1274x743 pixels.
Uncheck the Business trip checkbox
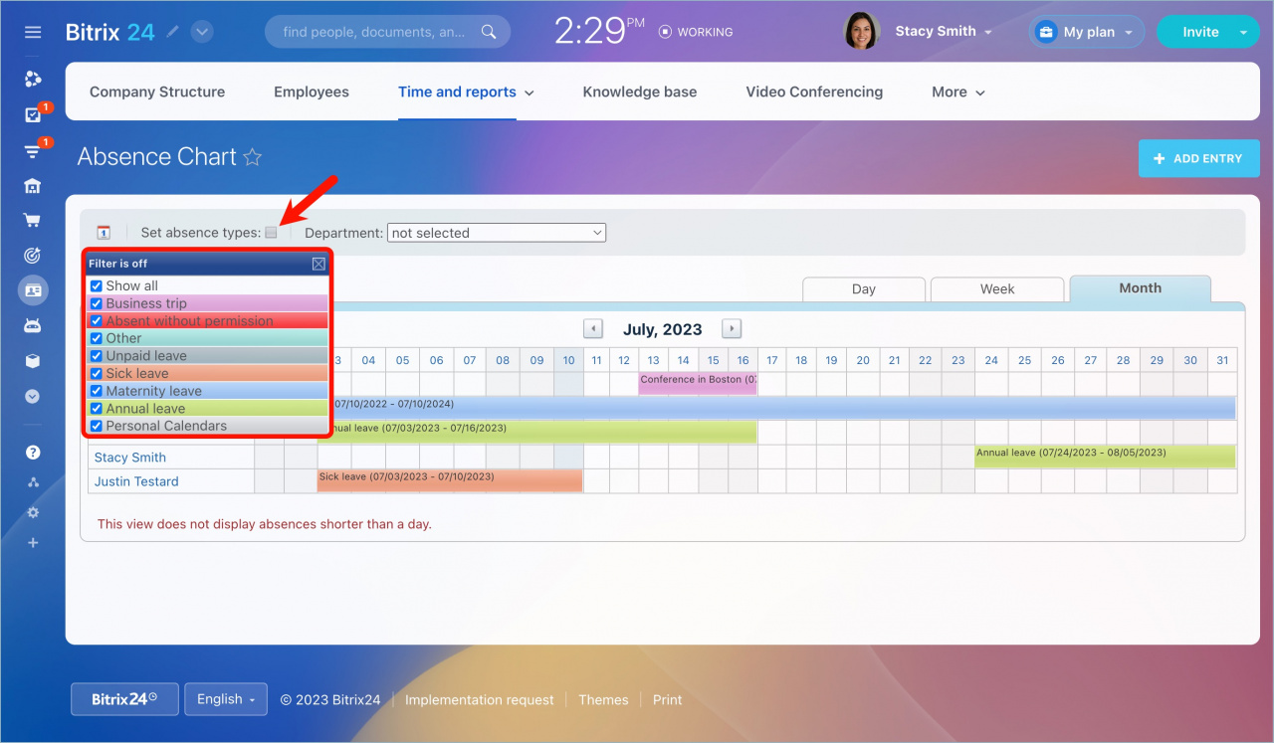[x=97, y=303]
